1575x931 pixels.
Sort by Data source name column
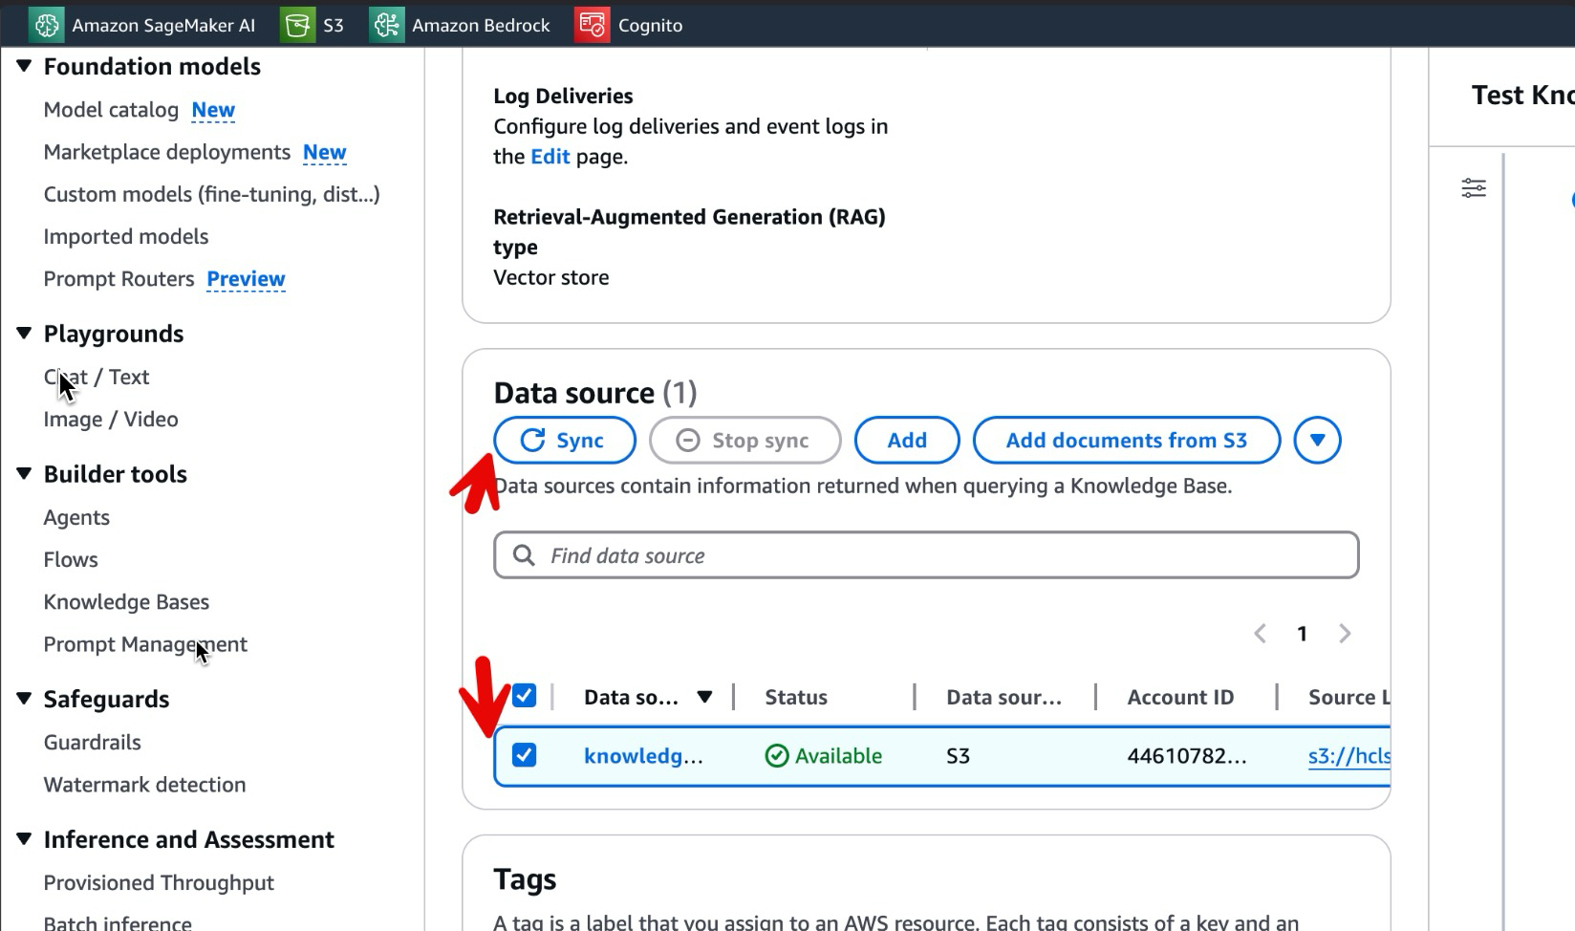pos(704,698)
